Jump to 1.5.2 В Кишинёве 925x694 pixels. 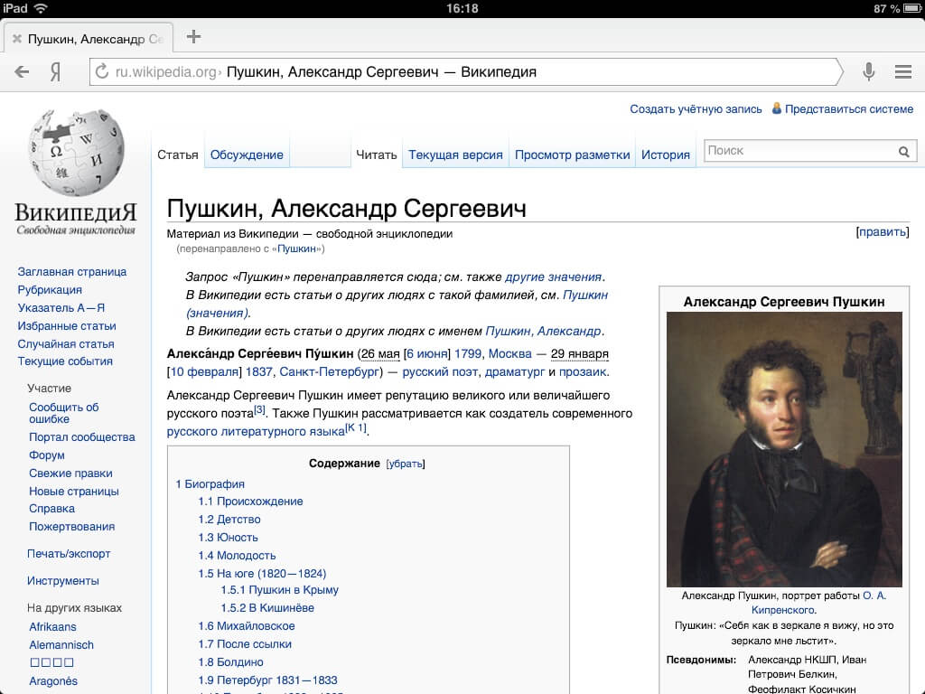(267, 608)
